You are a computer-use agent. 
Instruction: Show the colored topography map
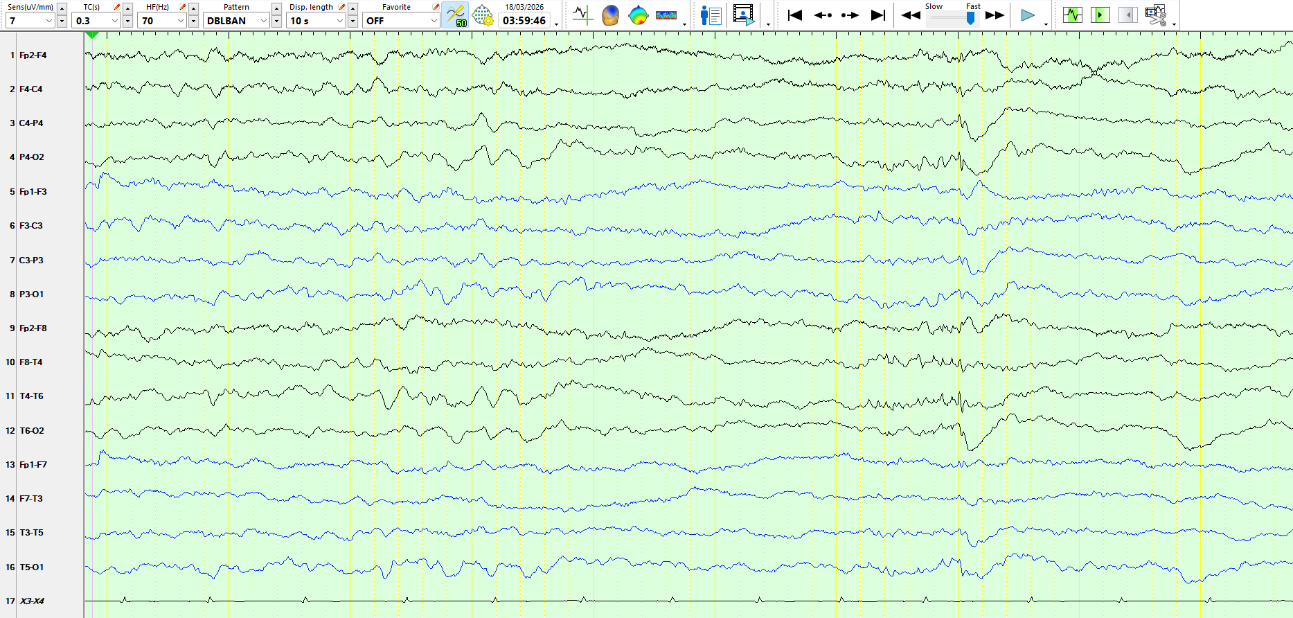pyautogui.click(x=638, y=15)
